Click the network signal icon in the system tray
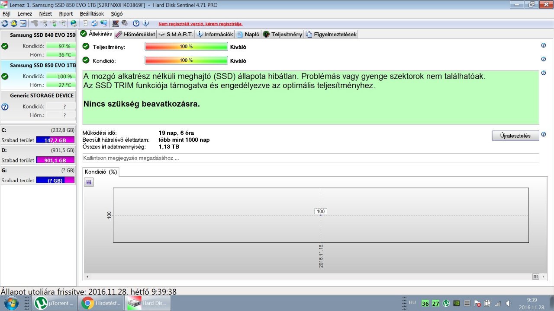Screen dimensions: 554x311 [x=498, y=303]
